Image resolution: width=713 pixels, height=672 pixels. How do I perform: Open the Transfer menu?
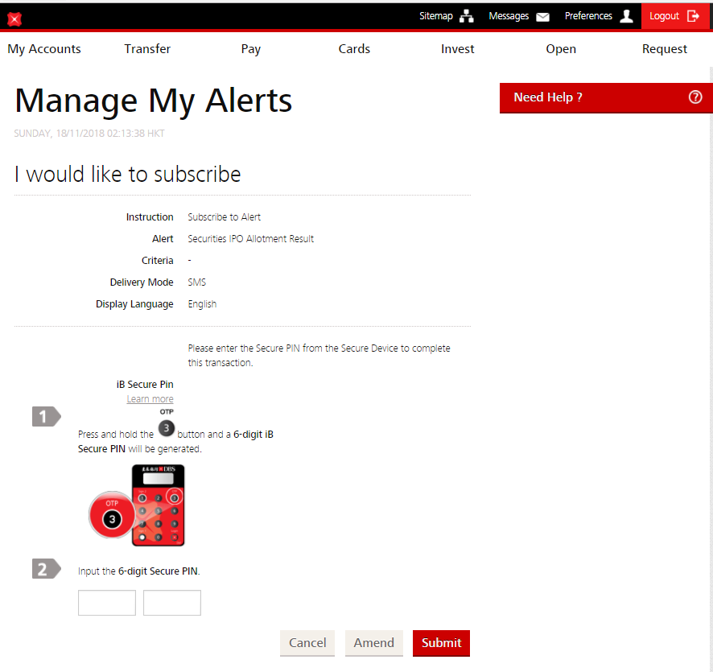pyautogui.click(x=147, y=49)
